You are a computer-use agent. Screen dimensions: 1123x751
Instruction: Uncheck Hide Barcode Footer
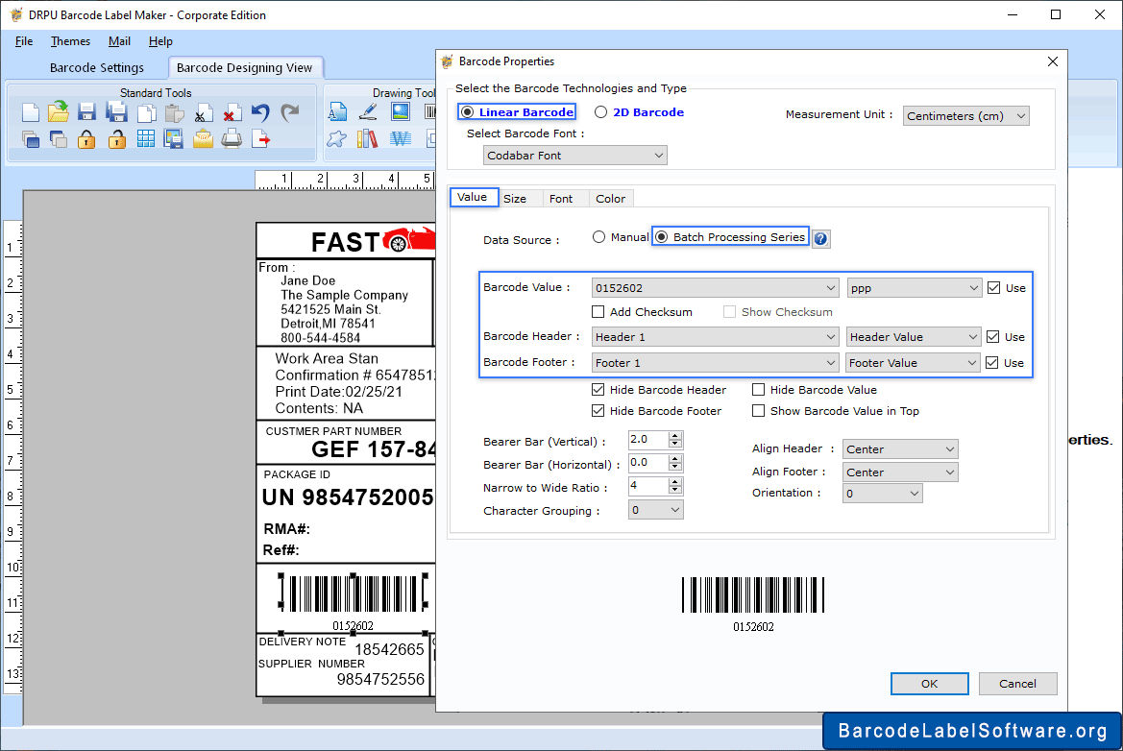(x=598, y=411)
